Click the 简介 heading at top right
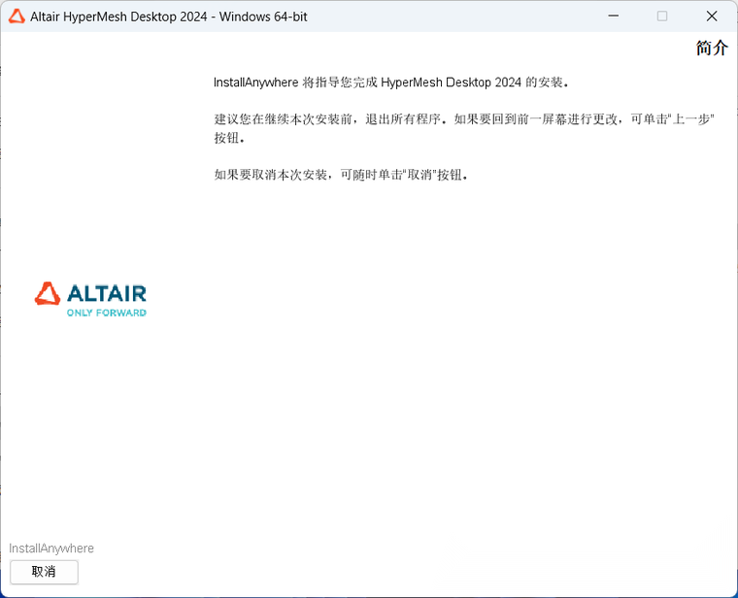This screenshot has height=598, width=738. coord(711,49)
